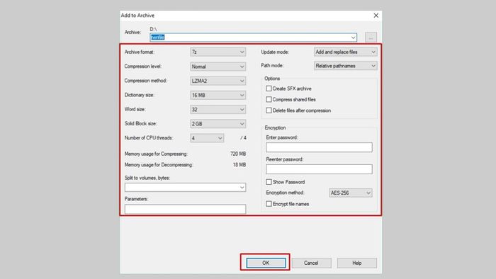This screenshot has width=496, height=279.
Task: Open the Word size dropdown
Action: click(x=218, y=109)
